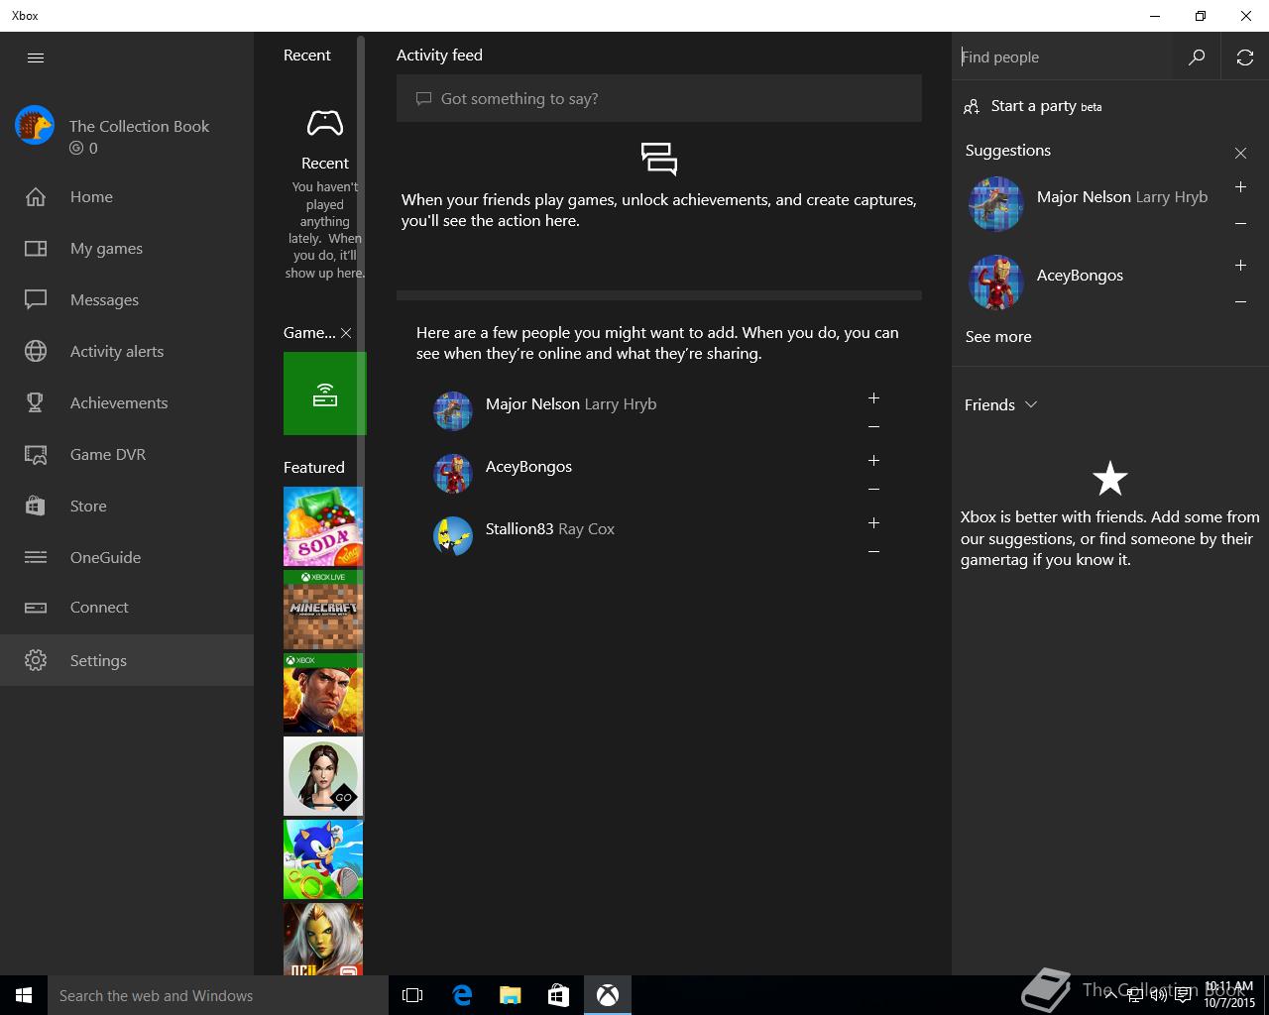Open Major Nelson avatar in Suggestions
1269x1015 pixels.
995,203
